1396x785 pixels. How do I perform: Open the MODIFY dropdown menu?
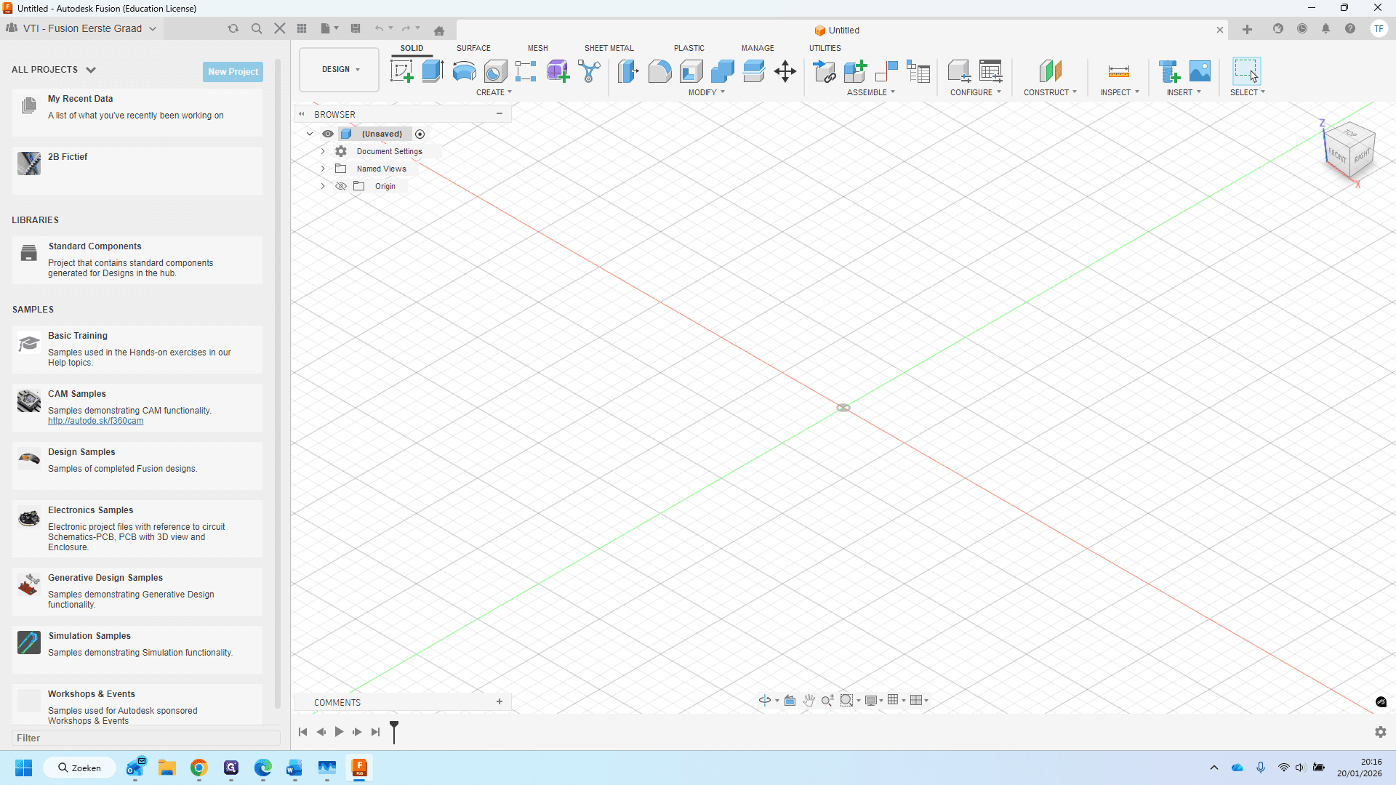point(706,92)
